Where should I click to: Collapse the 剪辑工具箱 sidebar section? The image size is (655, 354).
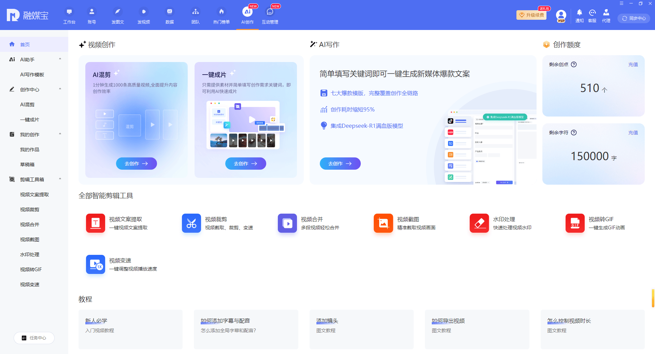point(60,179)
